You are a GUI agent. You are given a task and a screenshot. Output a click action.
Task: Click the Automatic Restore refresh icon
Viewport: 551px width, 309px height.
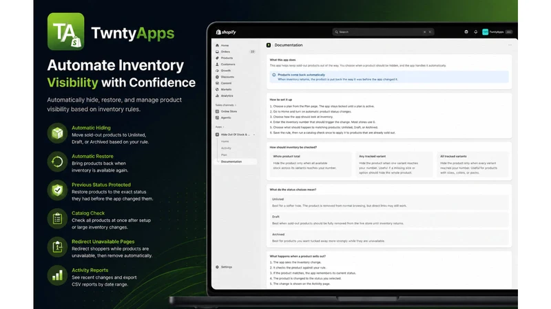tap(57, 161)
